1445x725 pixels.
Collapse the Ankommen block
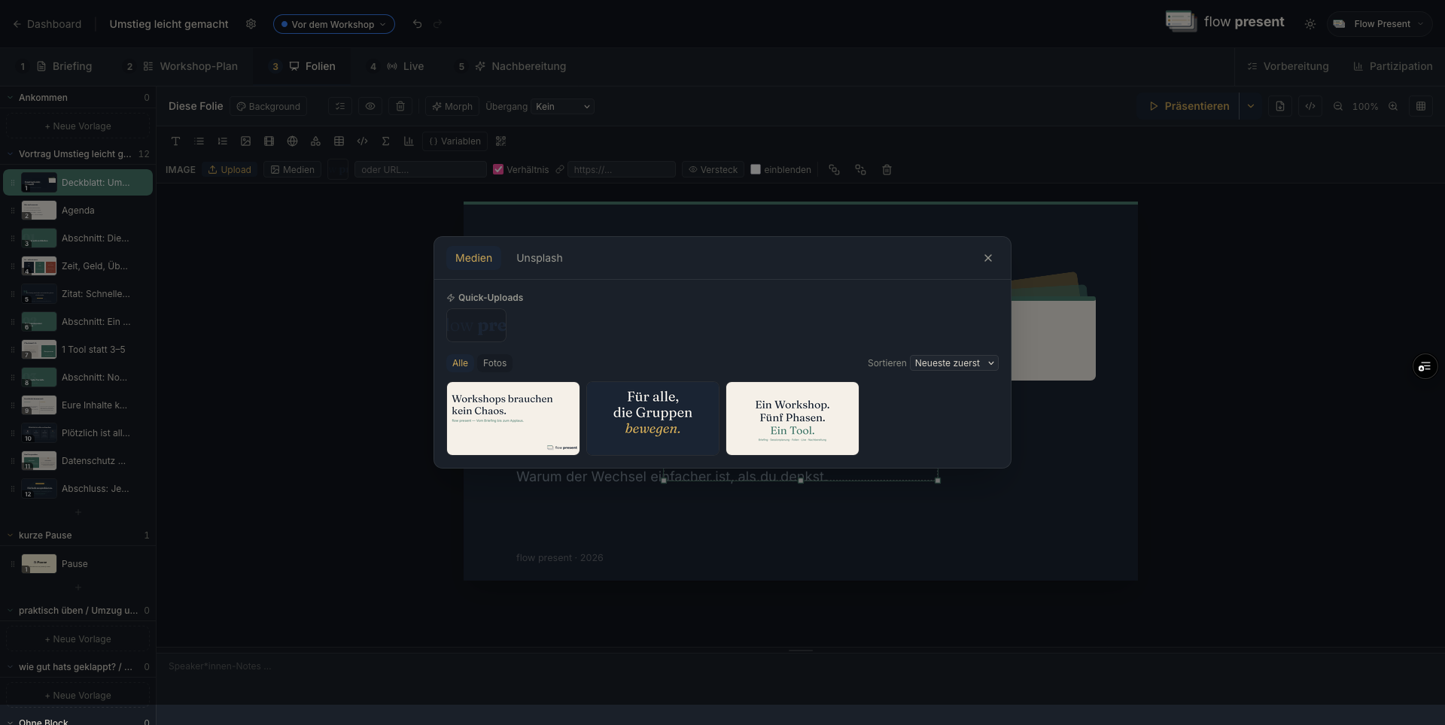click(11, 98)
